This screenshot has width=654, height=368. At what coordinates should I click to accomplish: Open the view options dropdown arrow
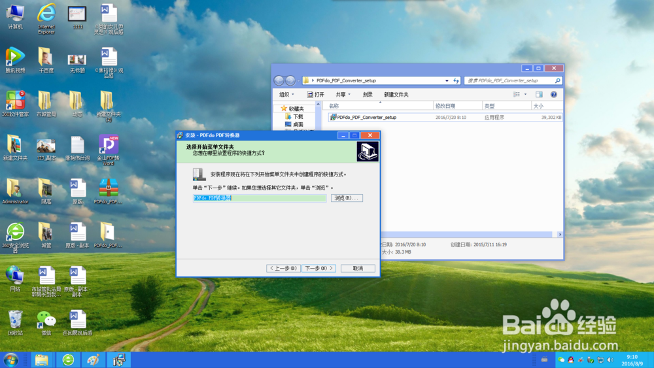coord(525,95)
